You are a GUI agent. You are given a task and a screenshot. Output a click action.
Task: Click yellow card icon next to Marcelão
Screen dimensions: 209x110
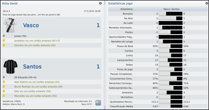4,96
